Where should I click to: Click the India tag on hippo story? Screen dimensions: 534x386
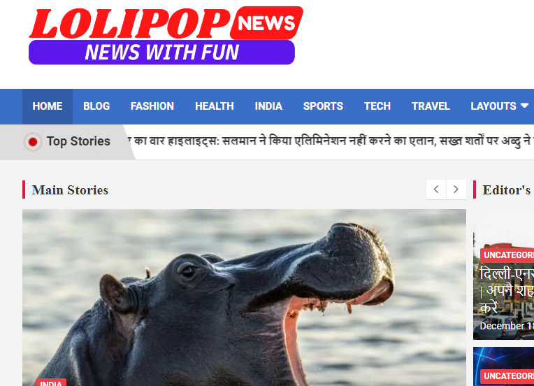[52, 383]
